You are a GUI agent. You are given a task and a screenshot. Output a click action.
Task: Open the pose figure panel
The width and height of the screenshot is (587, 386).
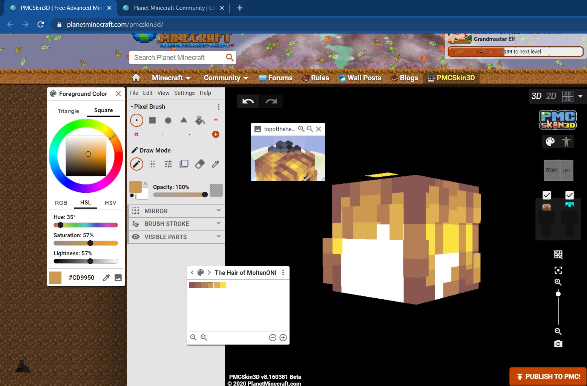(x=566, y=142)
